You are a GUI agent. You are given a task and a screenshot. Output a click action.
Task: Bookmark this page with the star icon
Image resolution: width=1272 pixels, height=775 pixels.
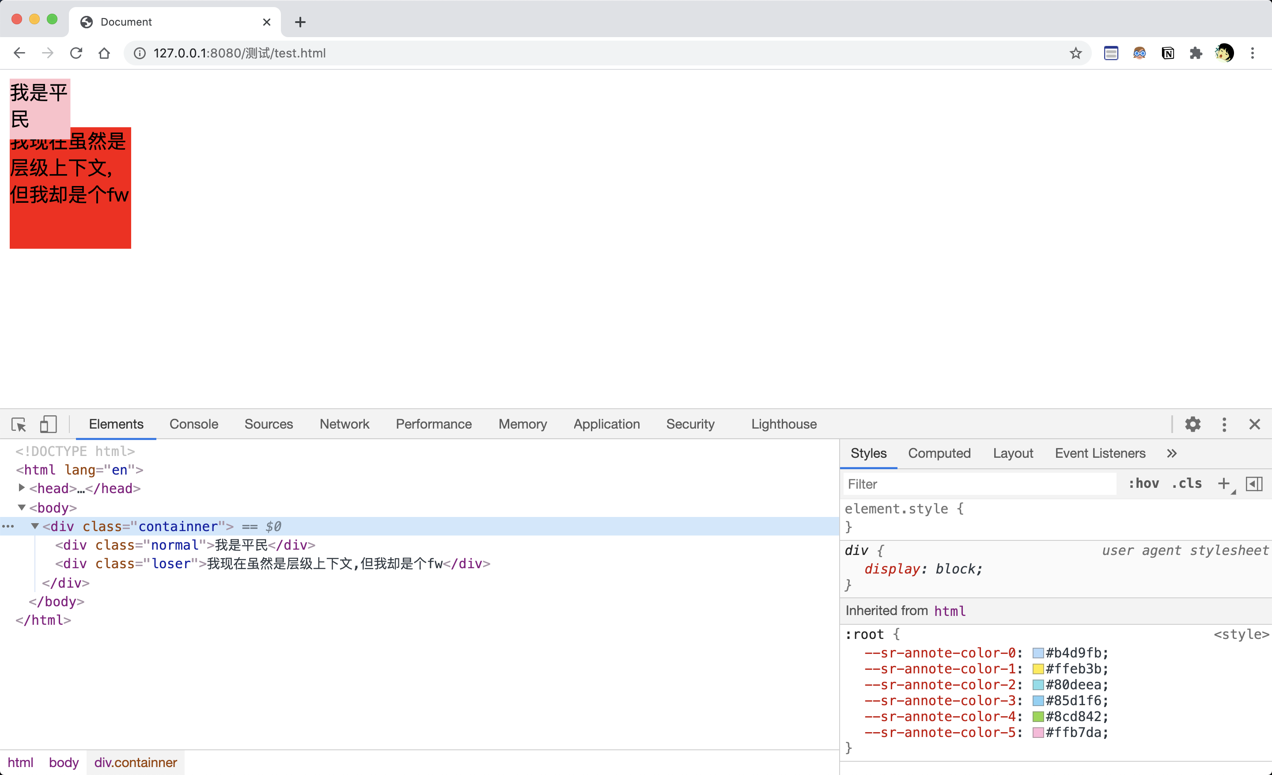point(1076,53)
